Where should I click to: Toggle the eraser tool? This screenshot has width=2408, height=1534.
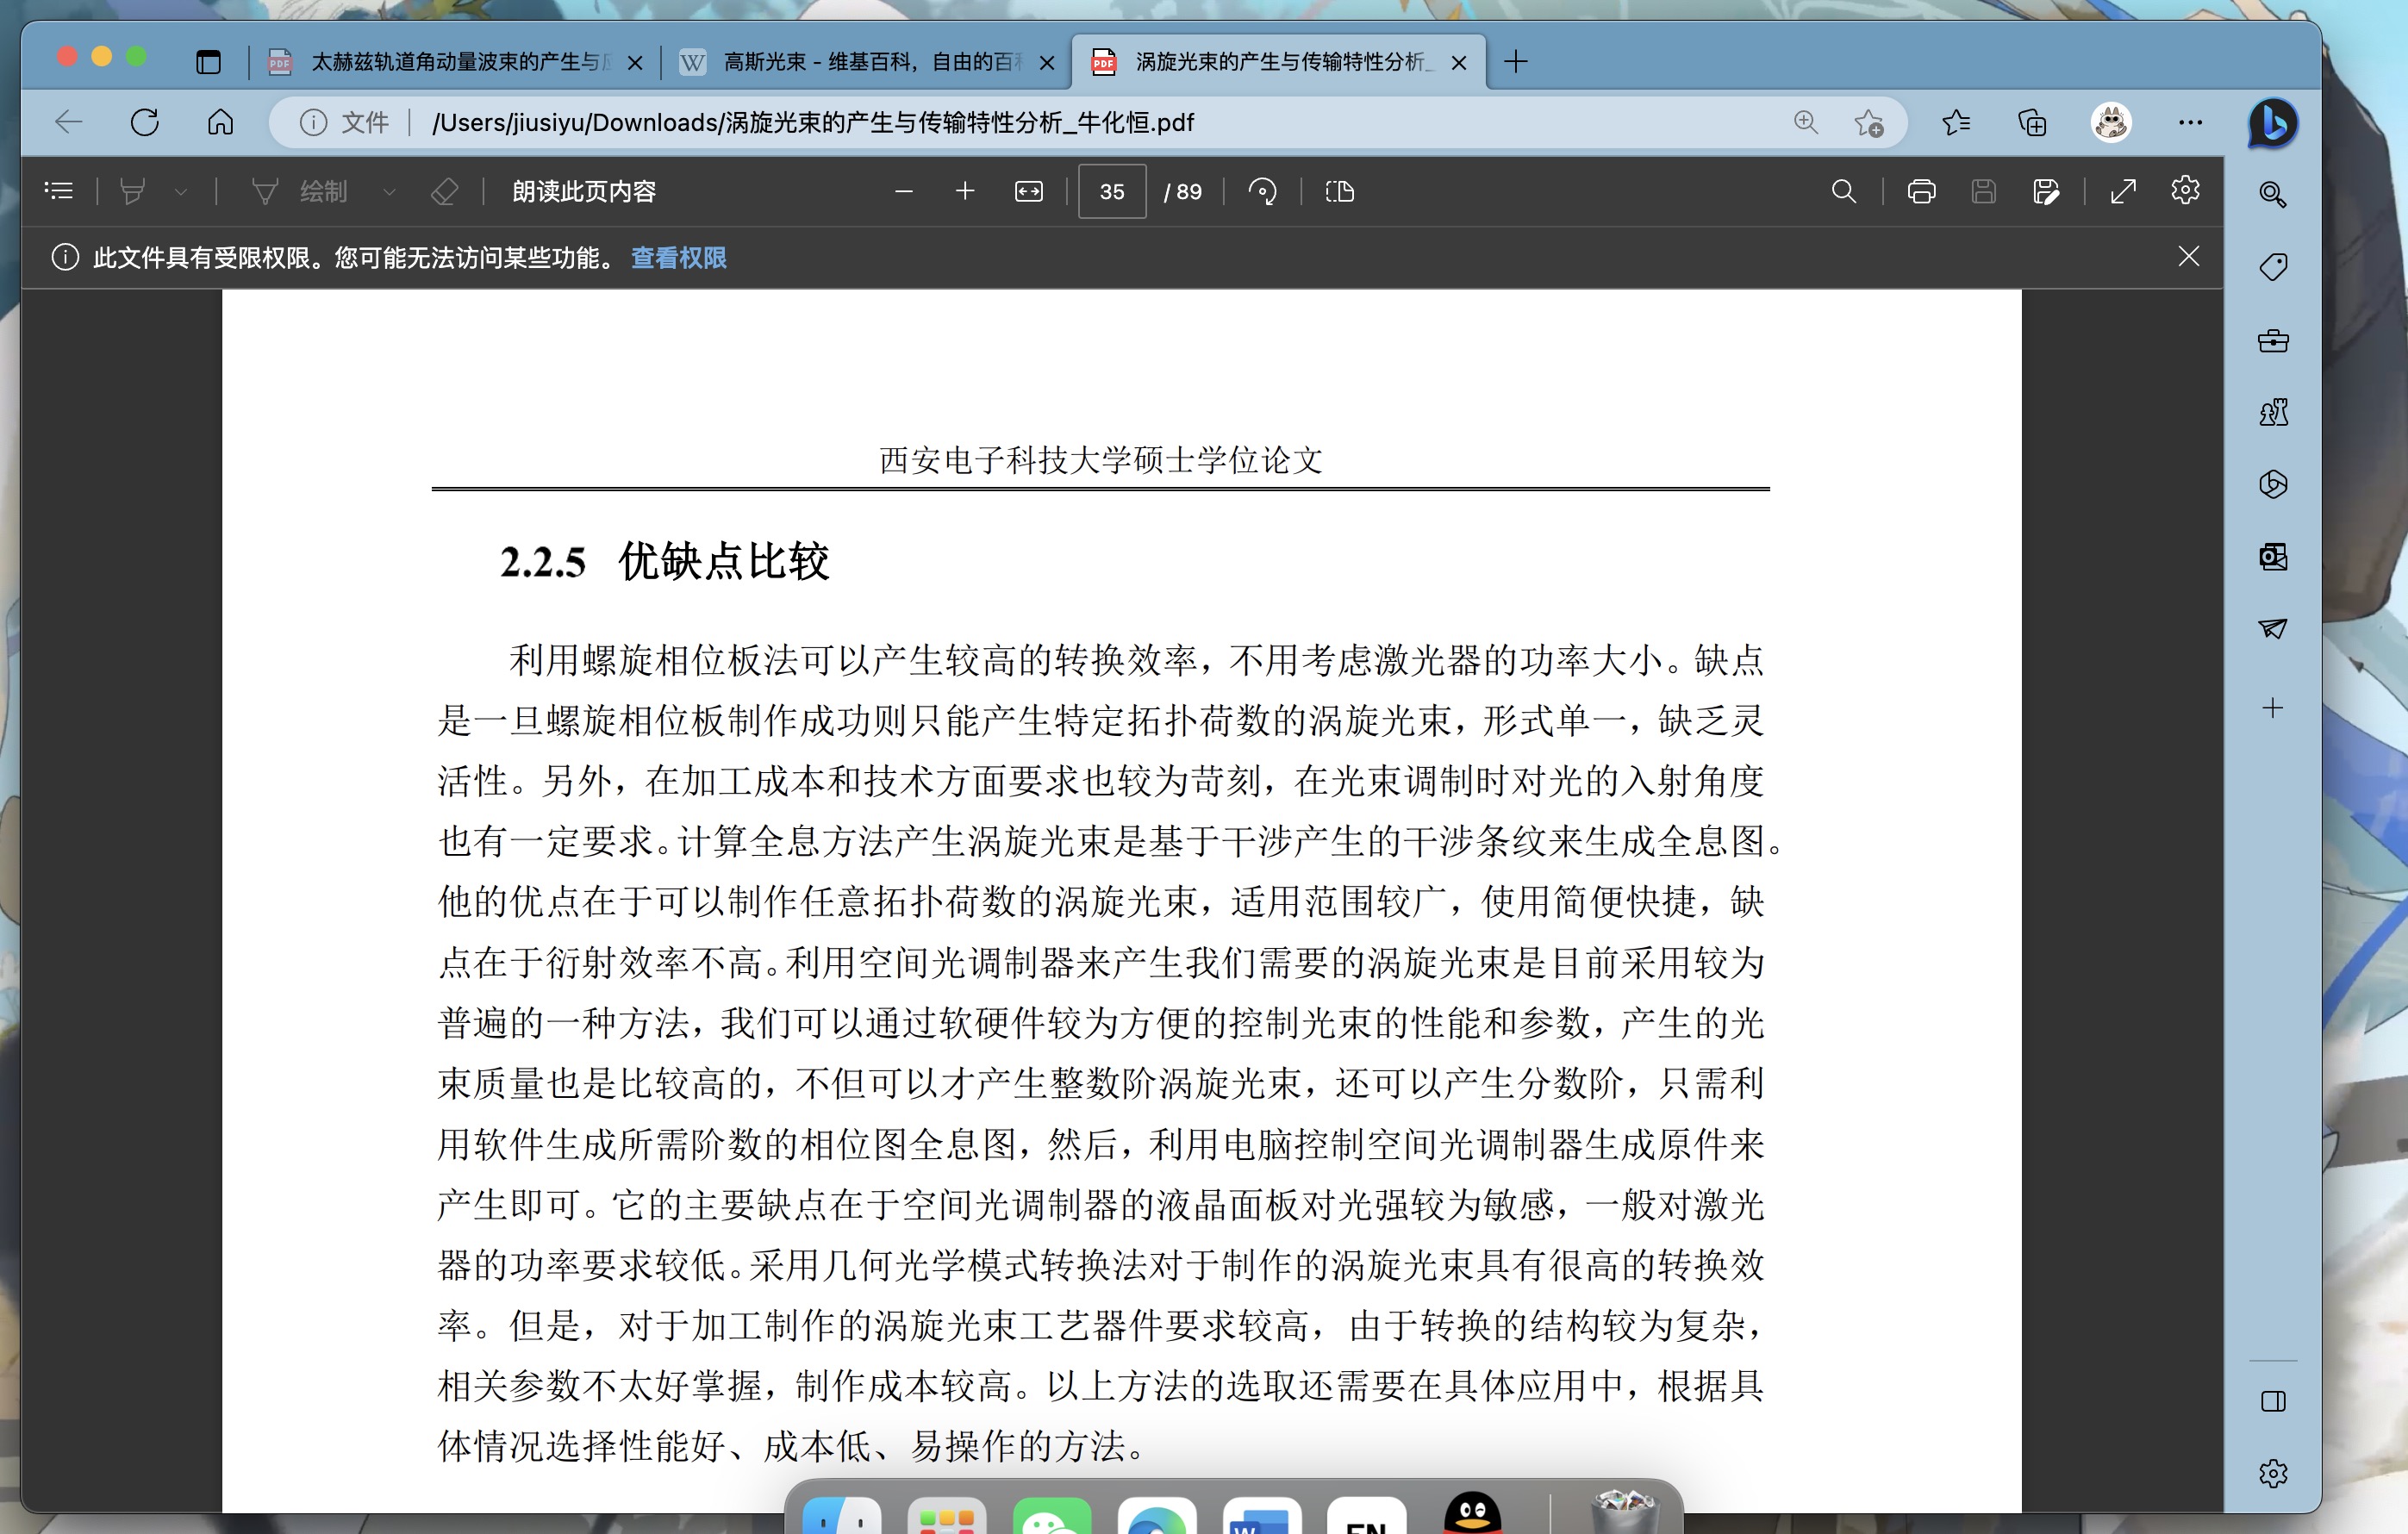(444, 191)
